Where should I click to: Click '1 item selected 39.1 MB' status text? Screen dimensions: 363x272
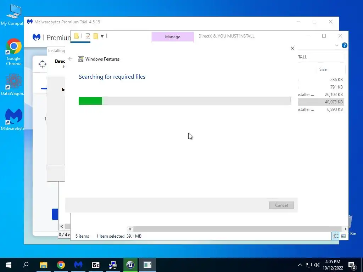[x=119, y=236]
